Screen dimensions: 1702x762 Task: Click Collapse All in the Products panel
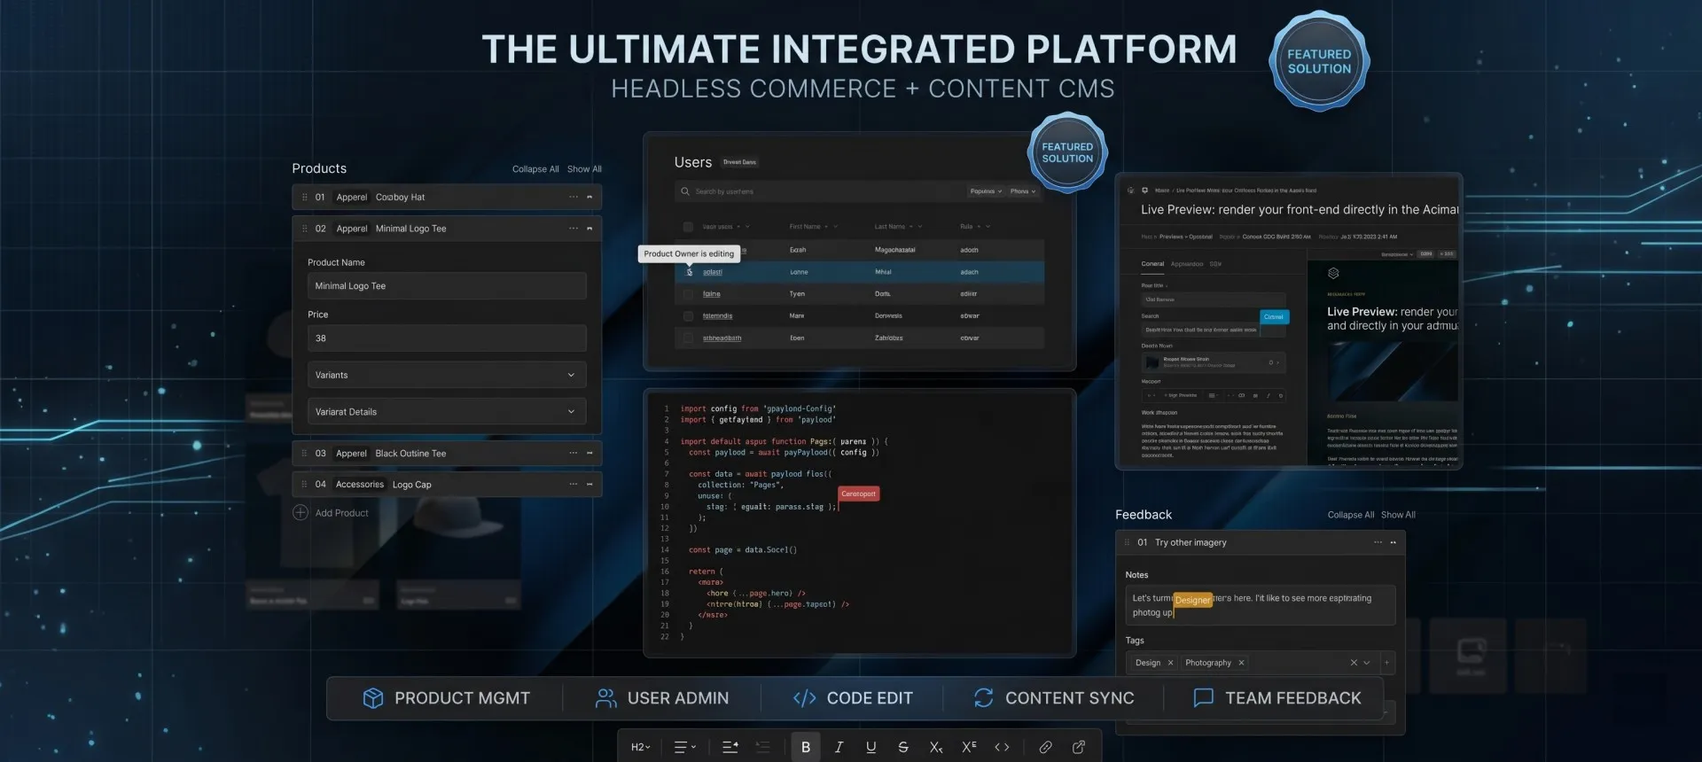click(x=535, y=169)
